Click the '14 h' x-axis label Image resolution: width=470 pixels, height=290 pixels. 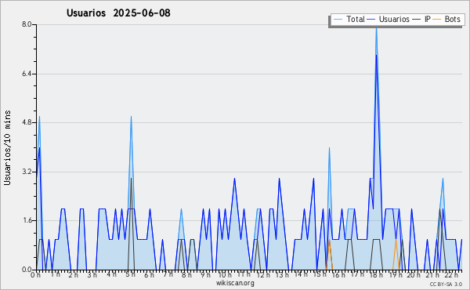pyautogui.click(x=301, y=274)
